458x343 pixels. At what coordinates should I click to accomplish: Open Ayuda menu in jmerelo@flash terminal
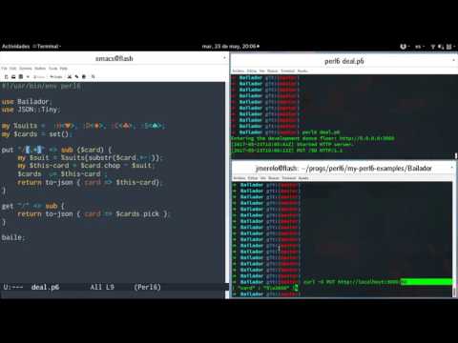pos(303,178)
